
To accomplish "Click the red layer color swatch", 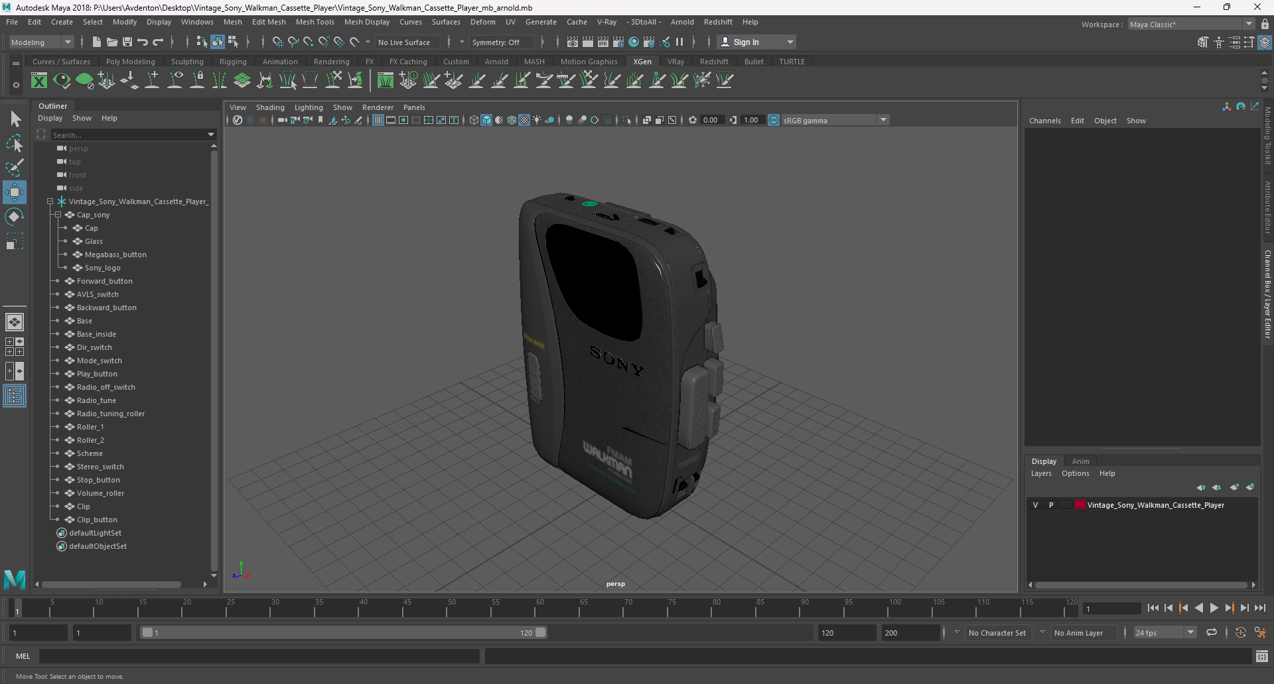I will click(1080, 505).
